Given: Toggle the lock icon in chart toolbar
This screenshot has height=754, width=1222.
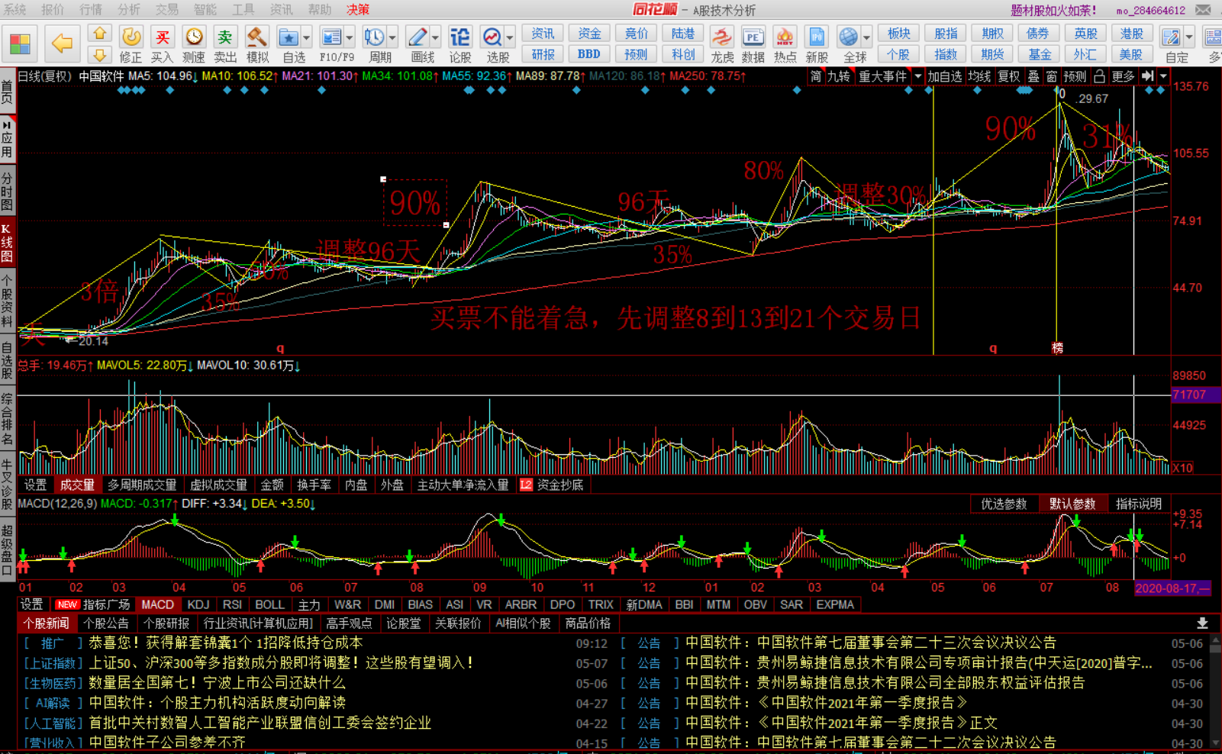Looking at the screenshot, I should tap(1099, 76).
